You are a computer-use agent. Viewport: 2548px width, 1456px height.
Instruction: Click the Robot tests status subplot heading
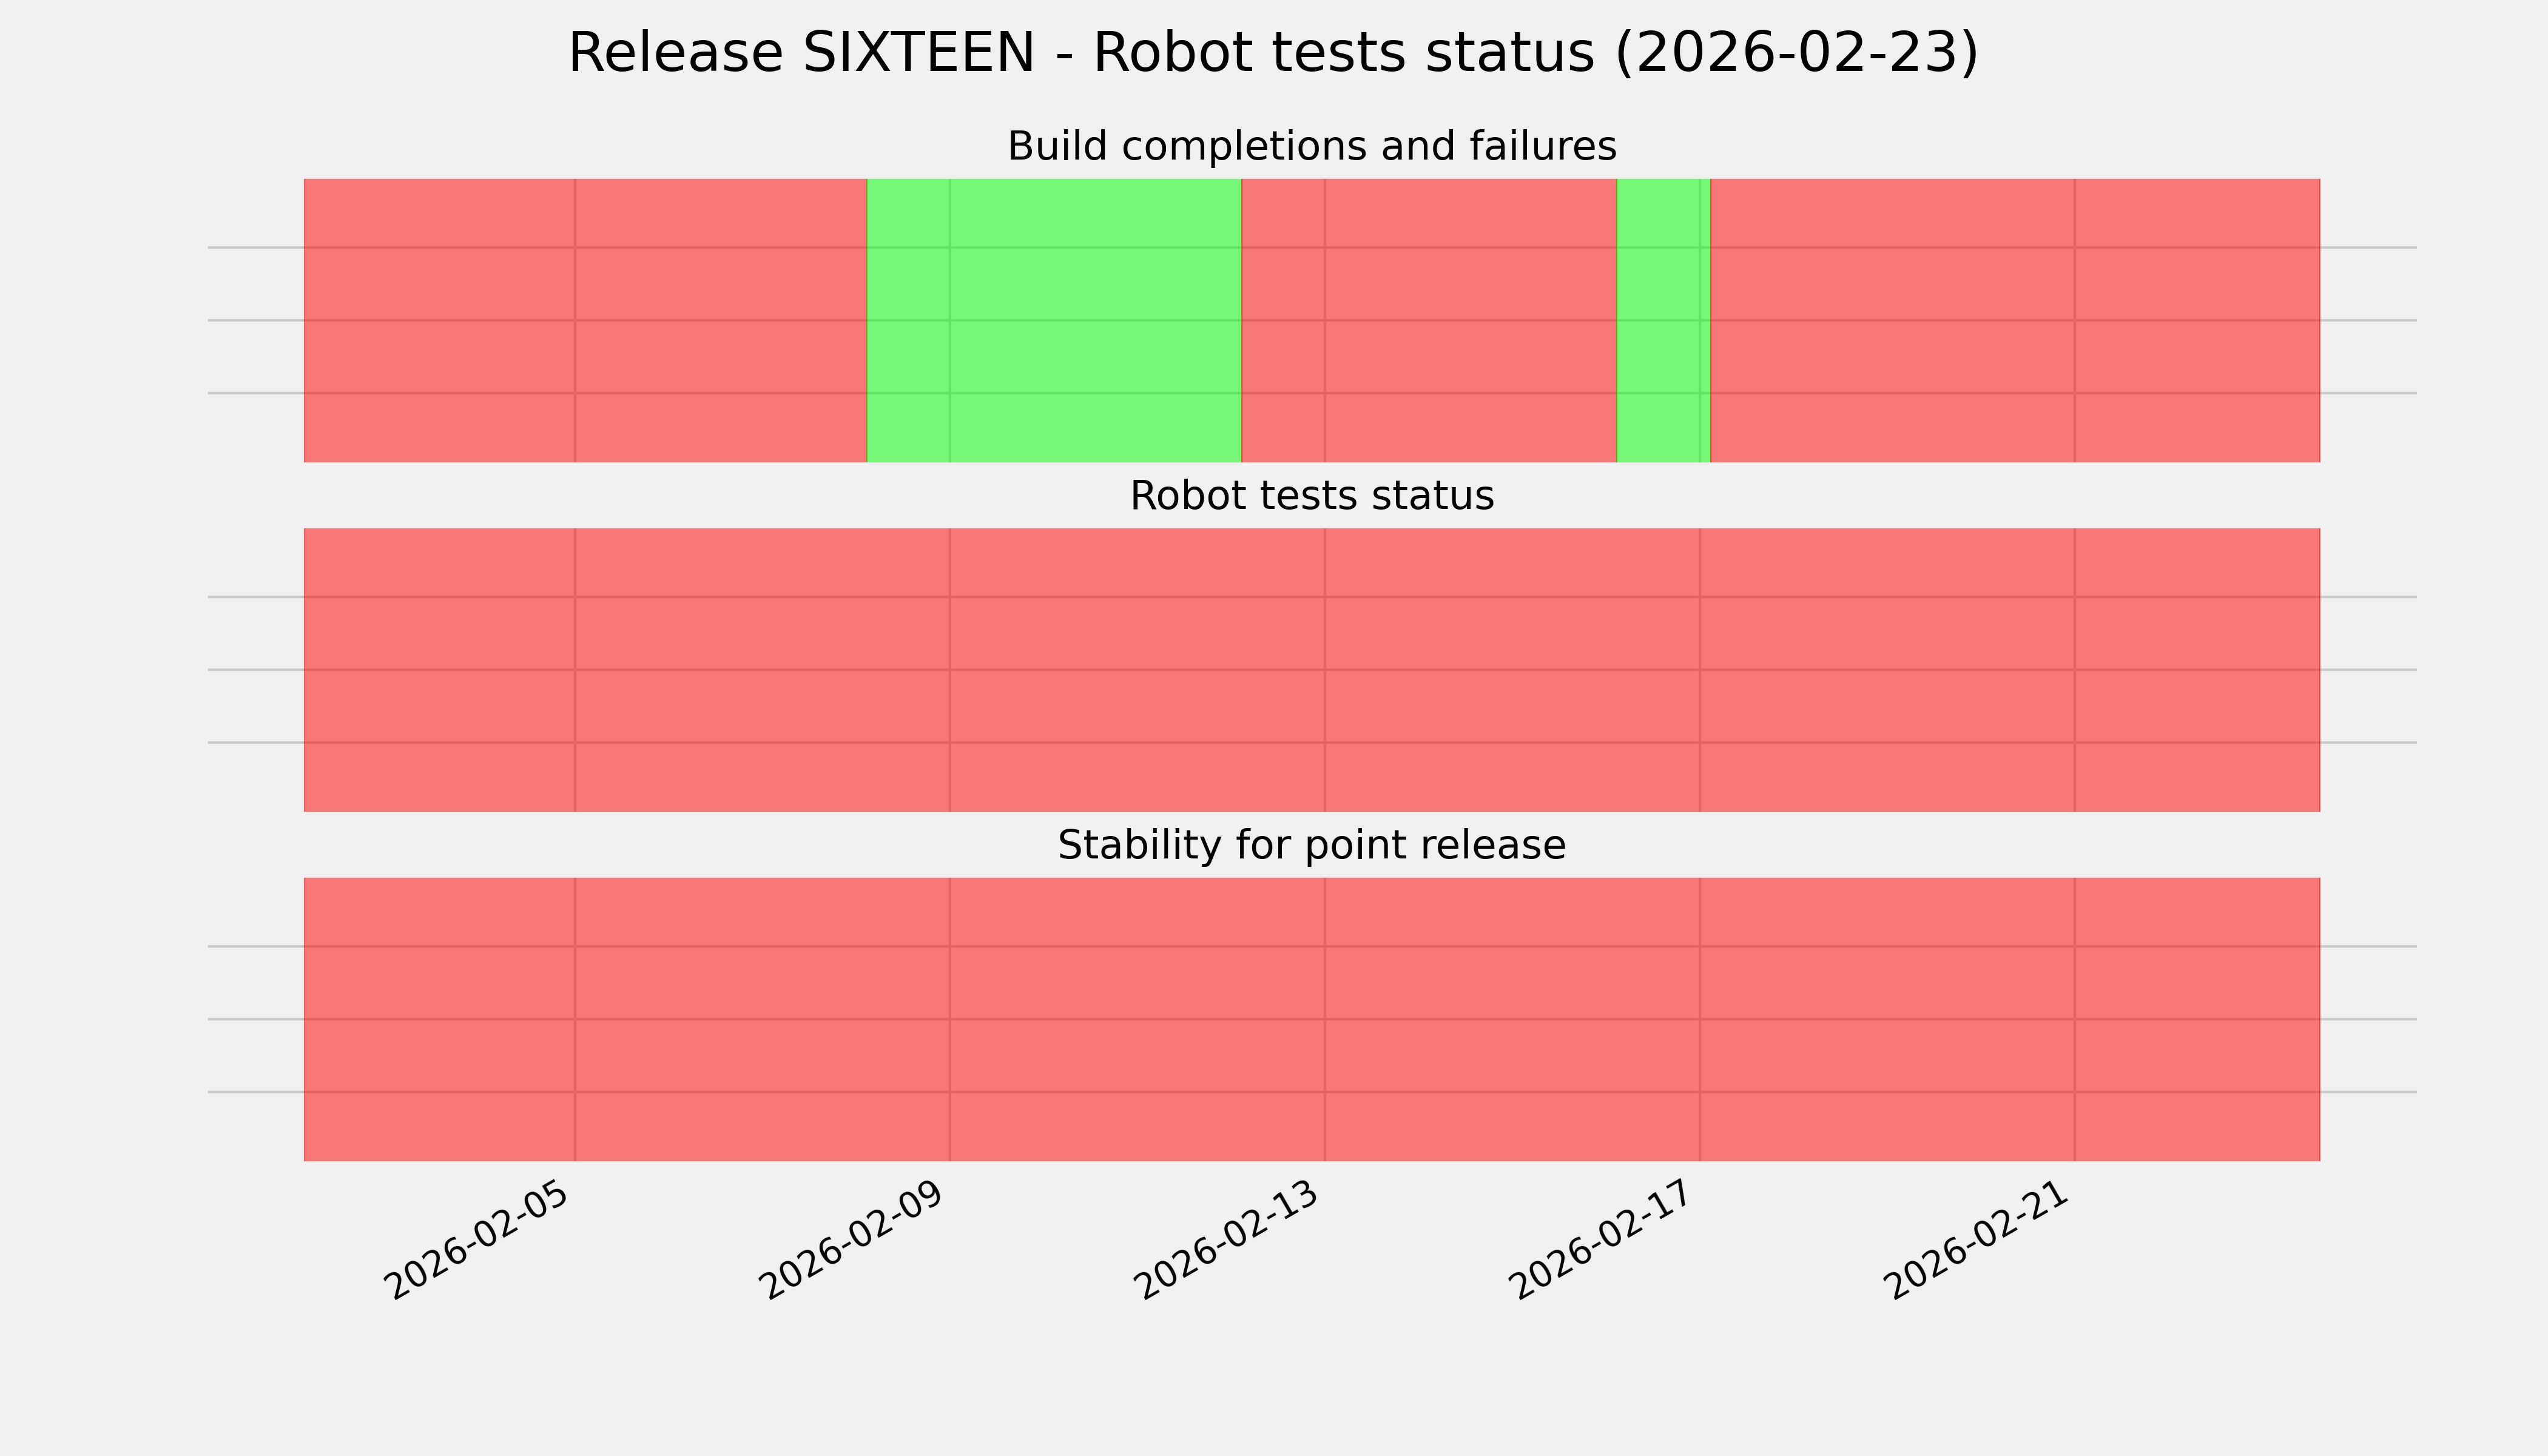1311,496
